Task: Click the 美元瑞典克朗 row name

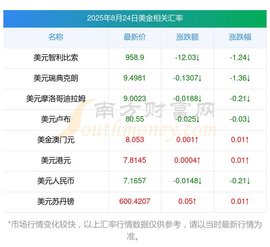Action: (x=56, y=78)
